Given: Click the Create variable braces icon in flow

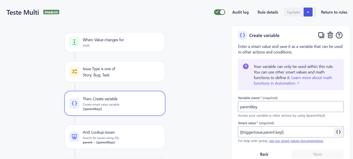Looking at the screenshot, I should (74, 103).
